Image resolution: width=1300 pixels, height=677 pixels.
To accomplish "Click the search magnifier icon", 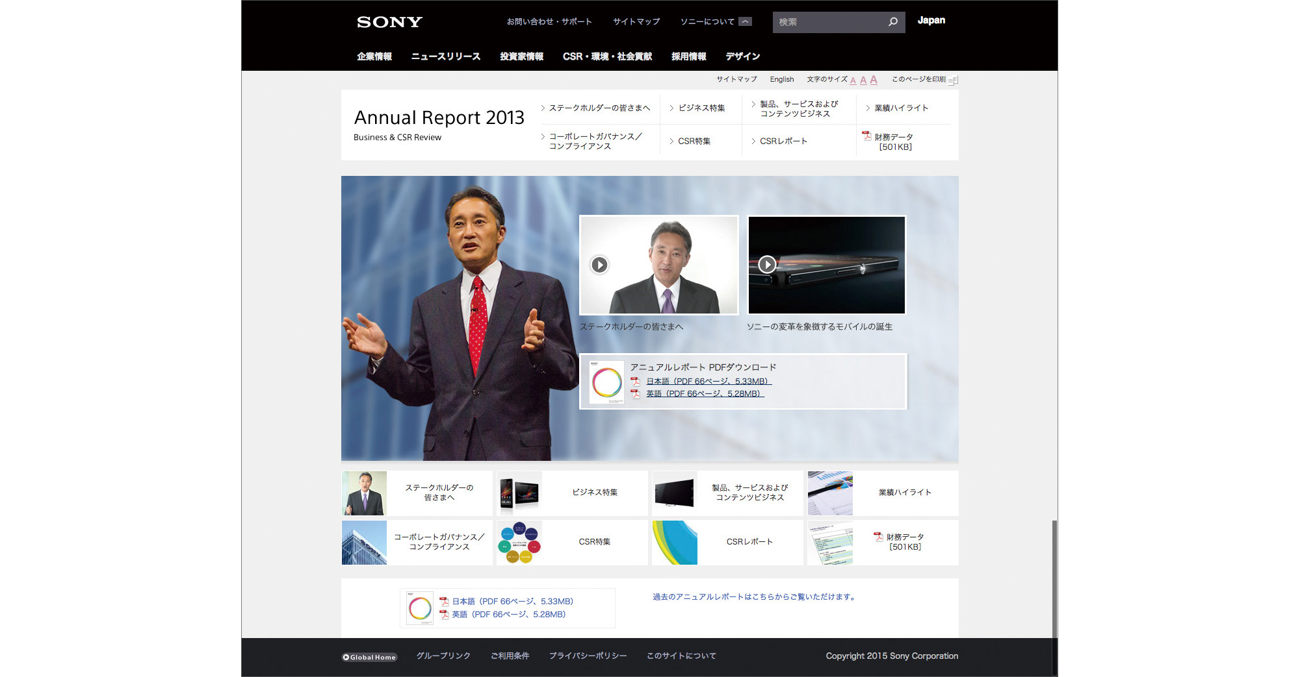I will tap(892, 22).
